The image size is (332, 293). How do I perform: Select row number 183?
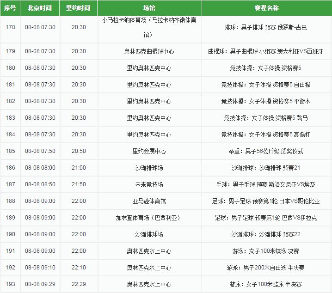pos(10,118)
